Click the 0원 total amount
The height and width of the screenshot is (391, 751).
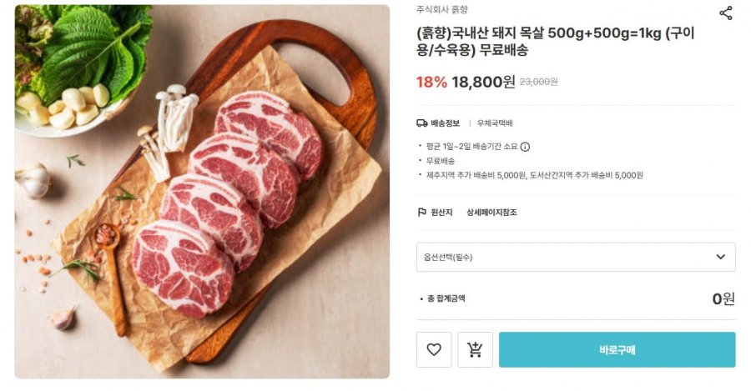point(723,298)
